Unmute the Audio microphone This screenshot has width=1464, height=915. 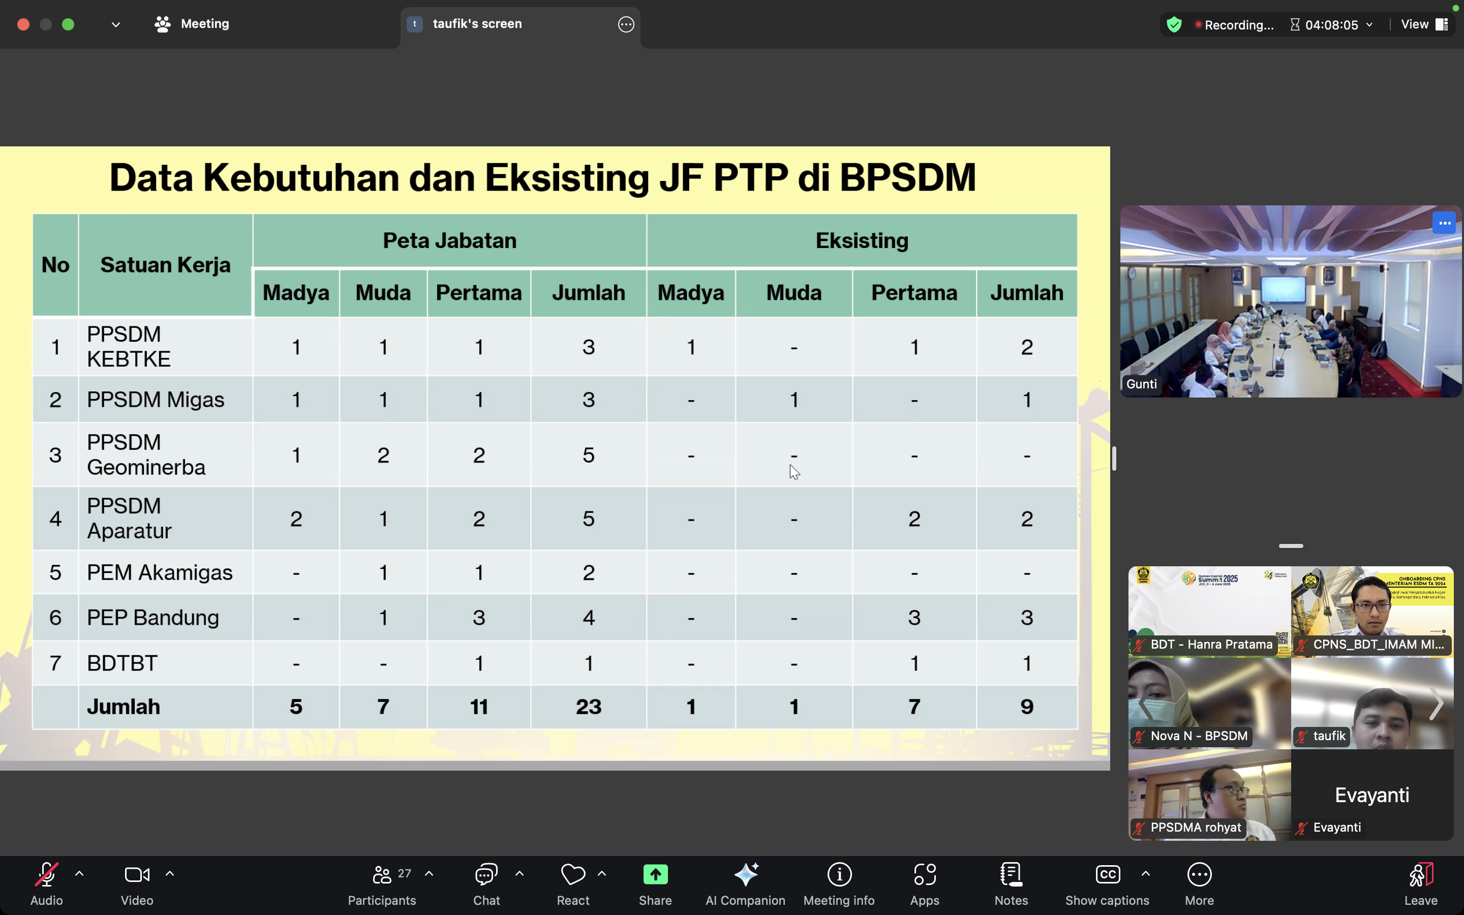pyautogui.click(x=47, y=874)
